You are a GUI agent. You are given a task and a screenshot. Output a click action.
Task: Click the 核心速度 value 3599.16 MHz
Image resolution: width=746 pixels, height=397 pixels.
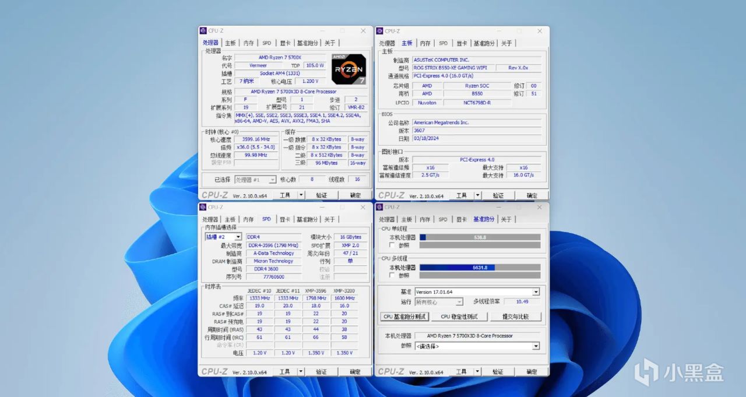point(256,140)
